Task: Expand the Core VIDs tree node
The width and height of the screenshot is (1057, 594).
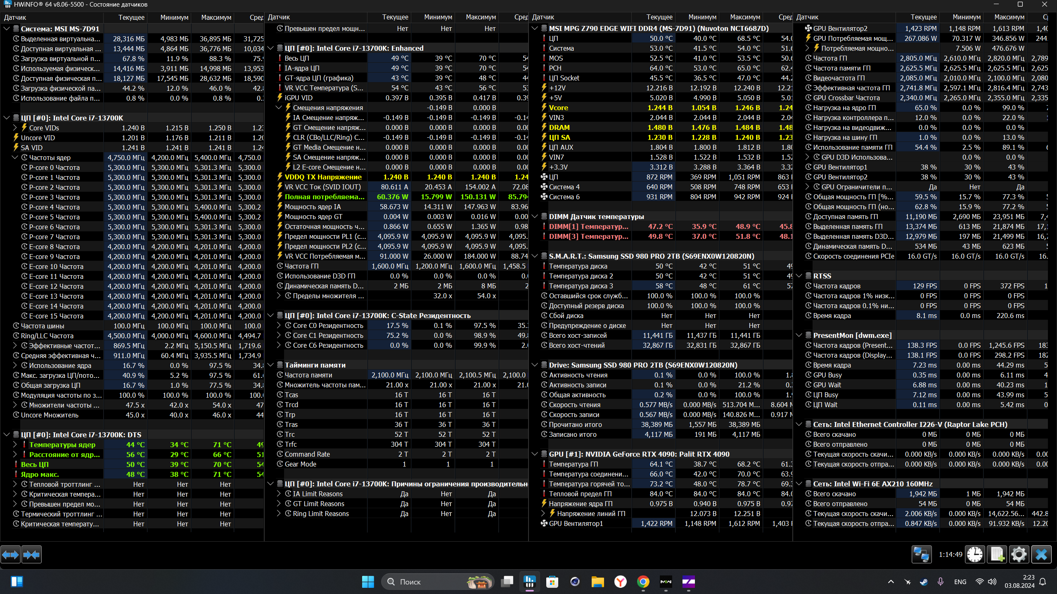Action: 15,128
